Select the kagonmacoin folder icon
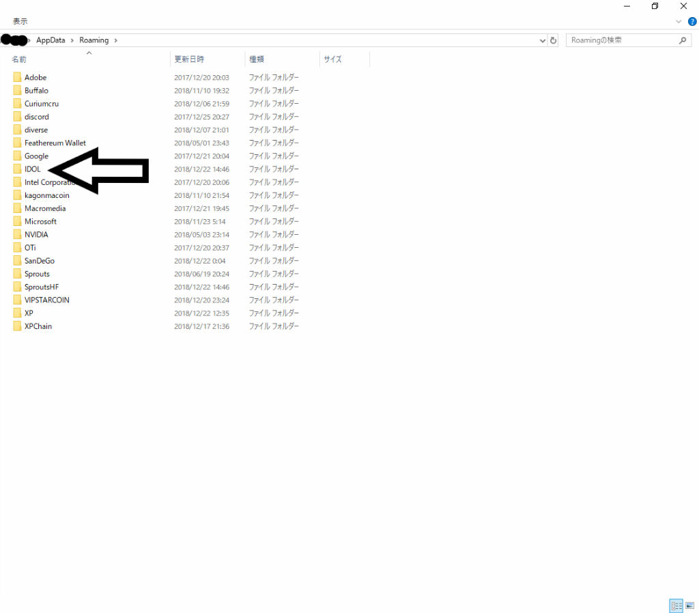The width and height of the screenshot is (699, 613). (17, 195)
